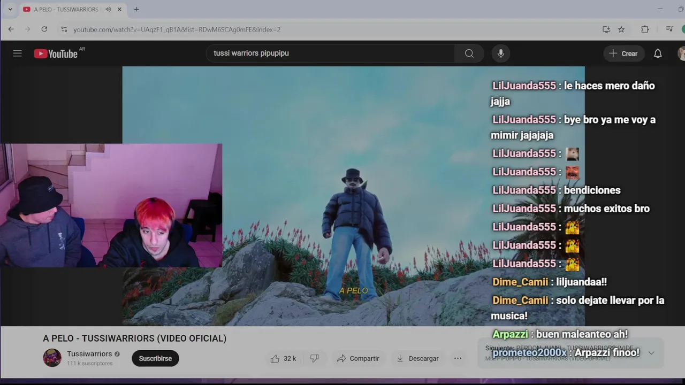685x385 pixels.
Task: View site information icon in the address bar
Action: pyautogui.click(x=64, y=29)
